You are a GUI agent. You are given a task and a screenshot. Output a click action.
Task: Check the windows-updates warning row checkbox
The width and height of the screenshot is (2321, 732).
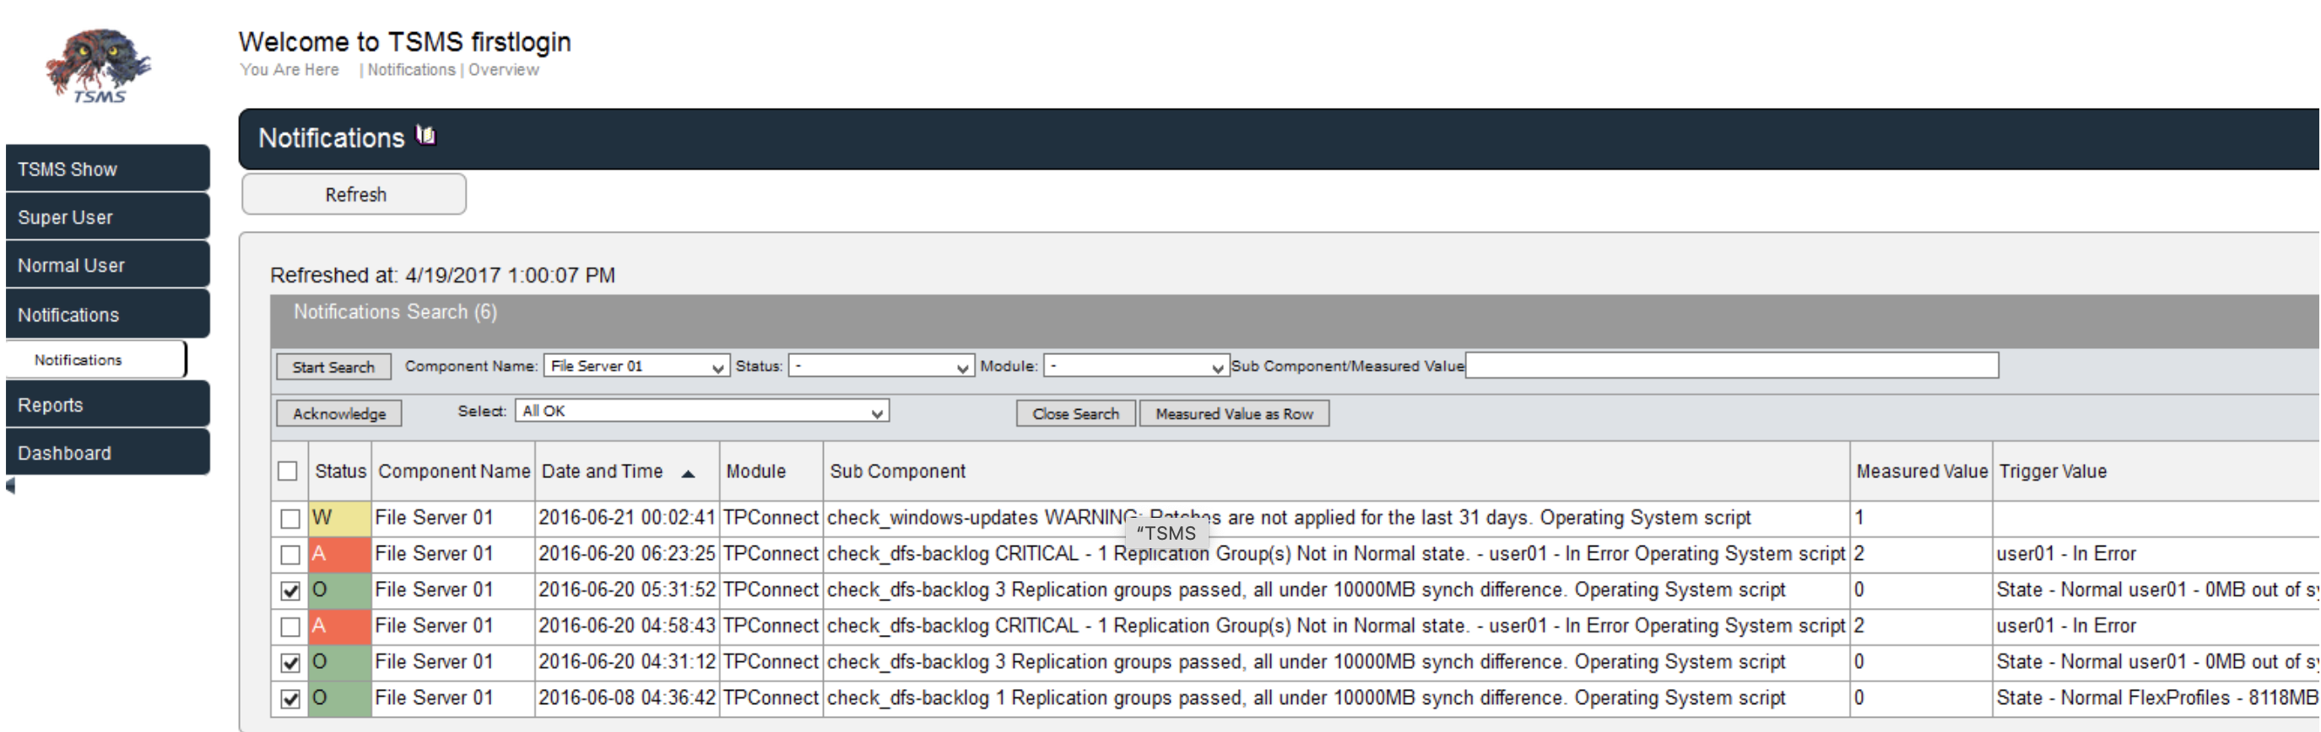289,519
